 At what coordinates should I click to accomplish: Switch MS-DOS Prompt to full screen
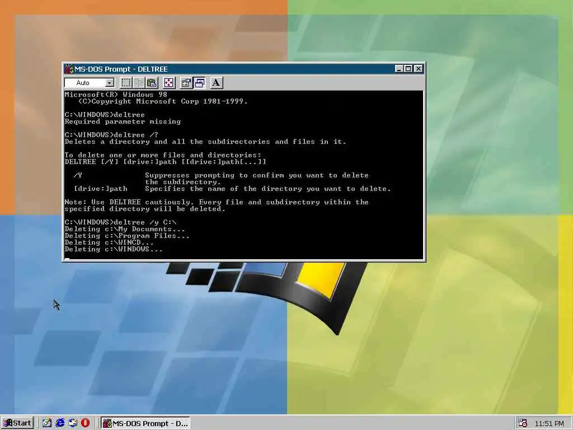(x=169, y=83)
